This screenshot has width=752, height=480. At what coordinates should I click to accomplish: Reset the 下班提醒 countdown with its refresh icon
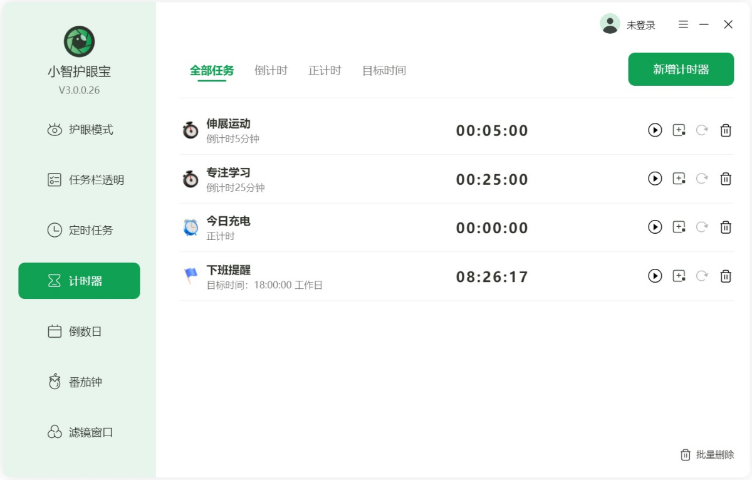click(x=702, y=276)
